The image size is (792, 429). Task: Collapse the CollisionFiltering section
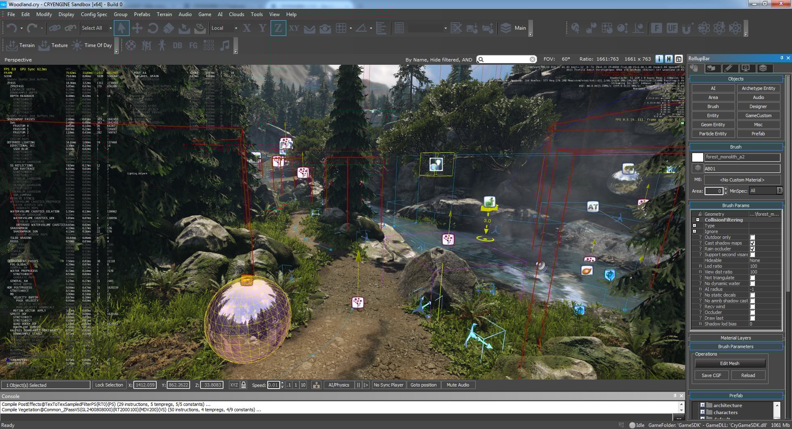[x=698, y=219]
